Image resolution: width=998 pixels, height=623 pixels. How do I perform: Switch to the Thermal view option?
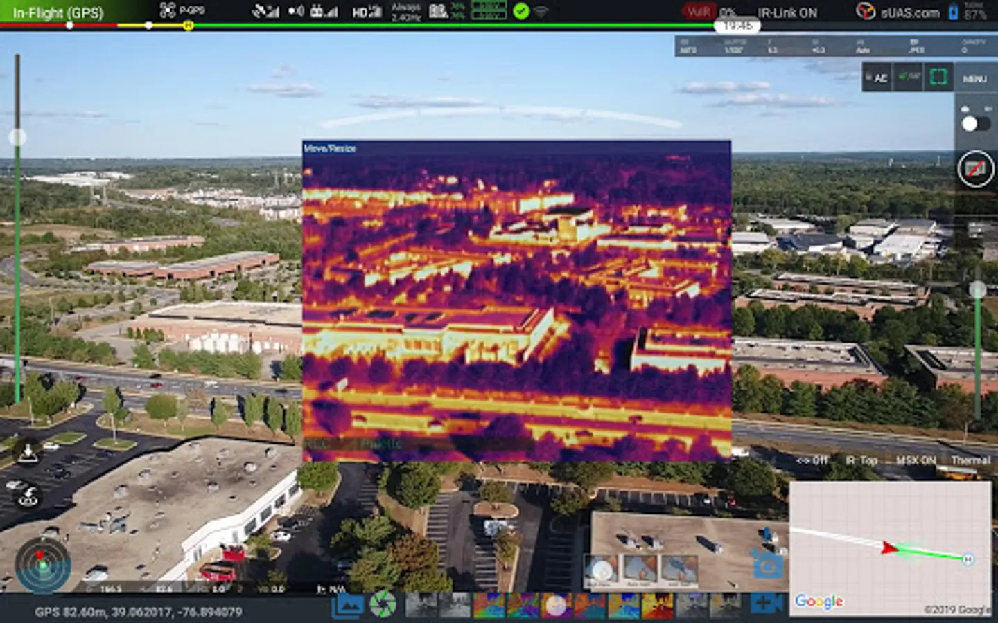(970, 460)
